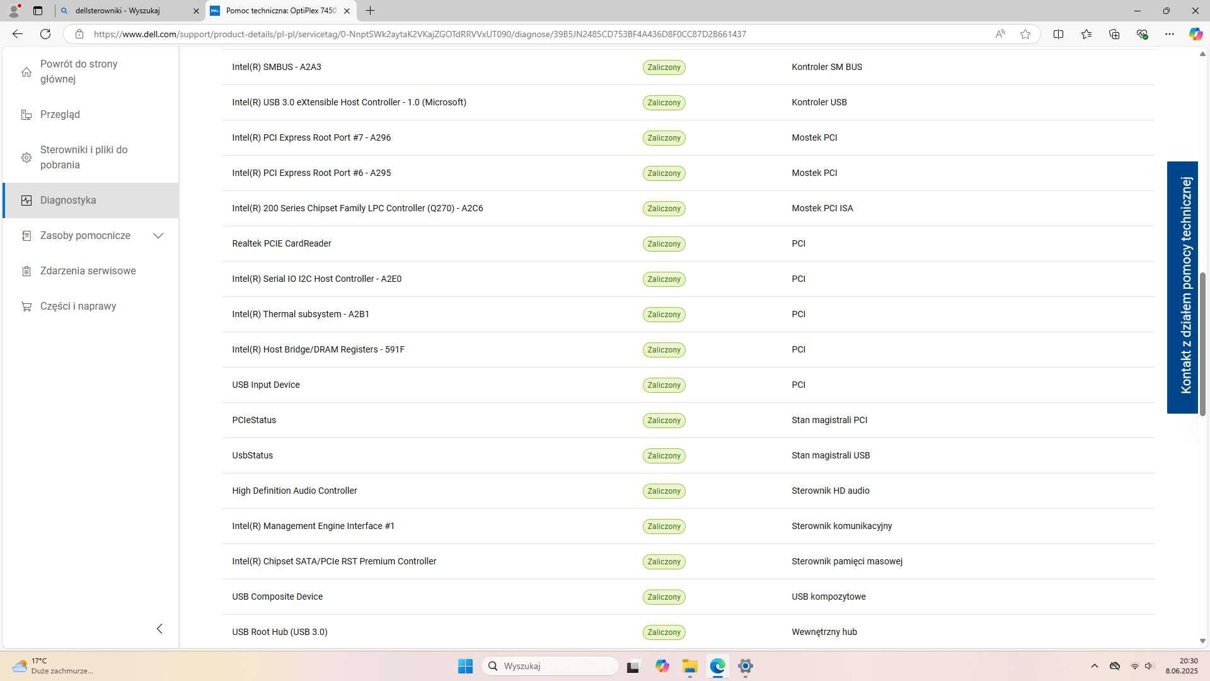Close the dellsterowniki search tab

196,11
